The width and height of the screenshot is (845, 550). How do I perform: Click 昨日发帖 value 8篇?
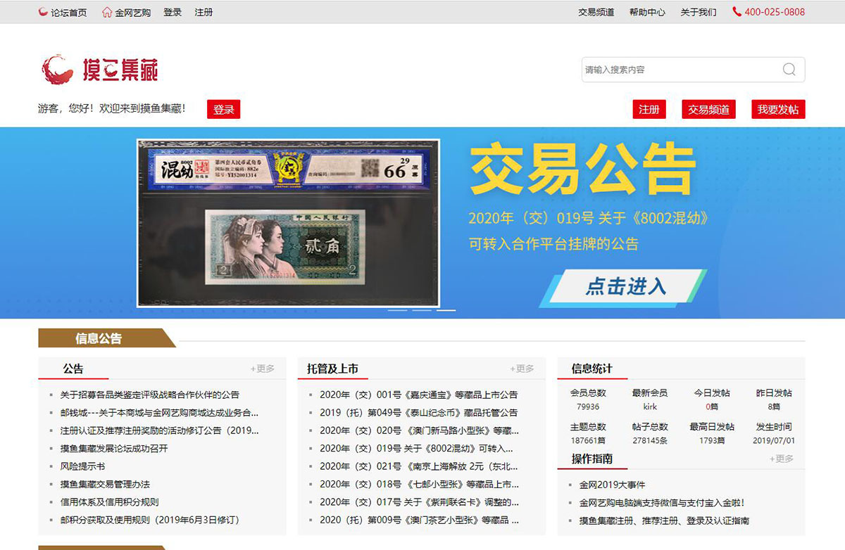[x=774, y=407]
